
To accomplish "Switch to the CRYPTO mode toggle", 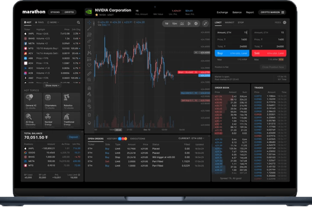I will click(x=69, y=12).
